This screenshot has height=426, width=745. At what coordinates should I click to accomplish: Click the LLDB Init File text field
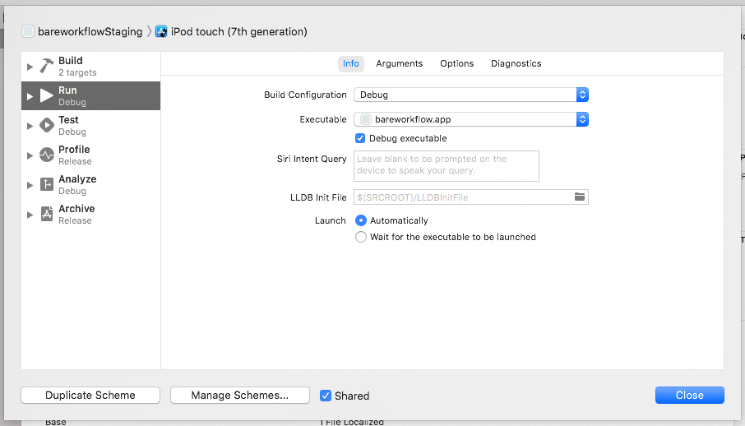pos(471,197)
